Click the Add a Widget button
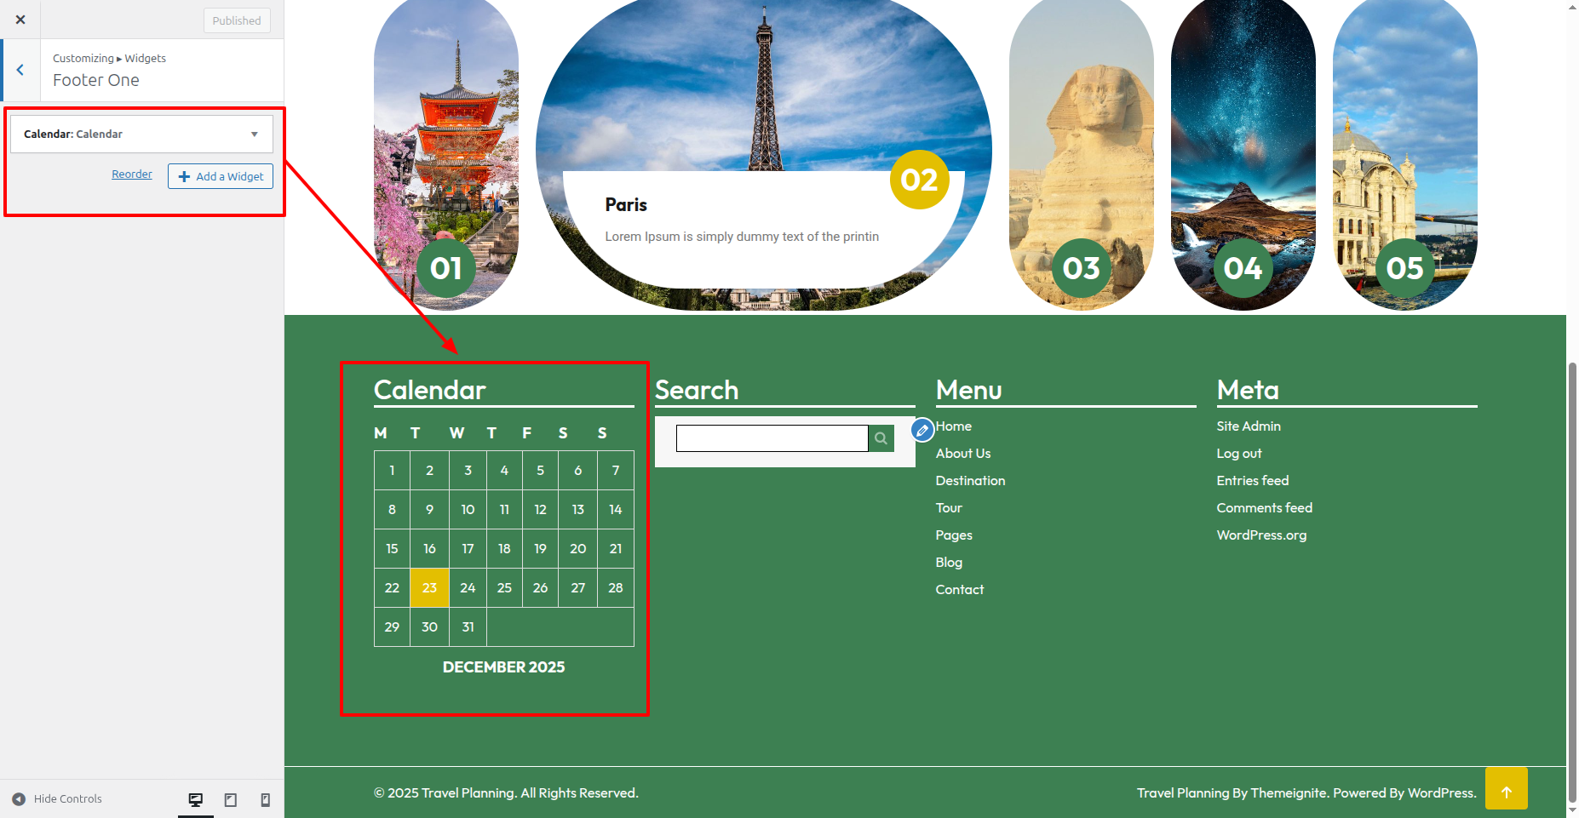1579x818 pixels. point(221,176)
